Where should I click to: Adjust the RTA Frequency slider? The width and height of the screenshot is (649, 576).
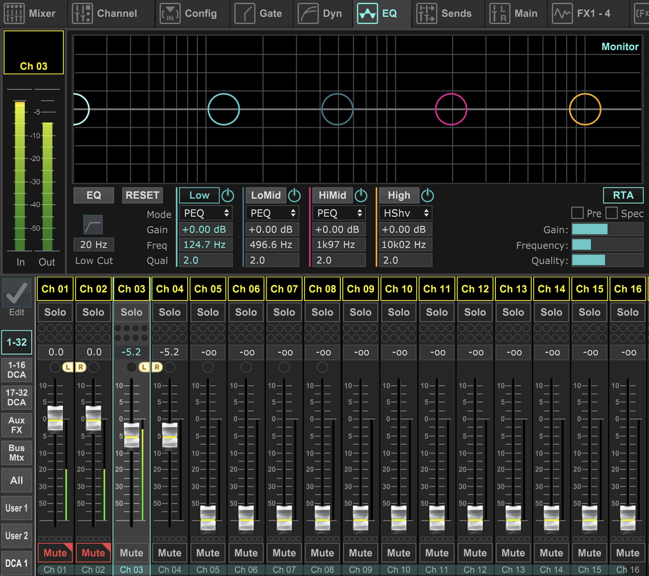tap(607, 245)
